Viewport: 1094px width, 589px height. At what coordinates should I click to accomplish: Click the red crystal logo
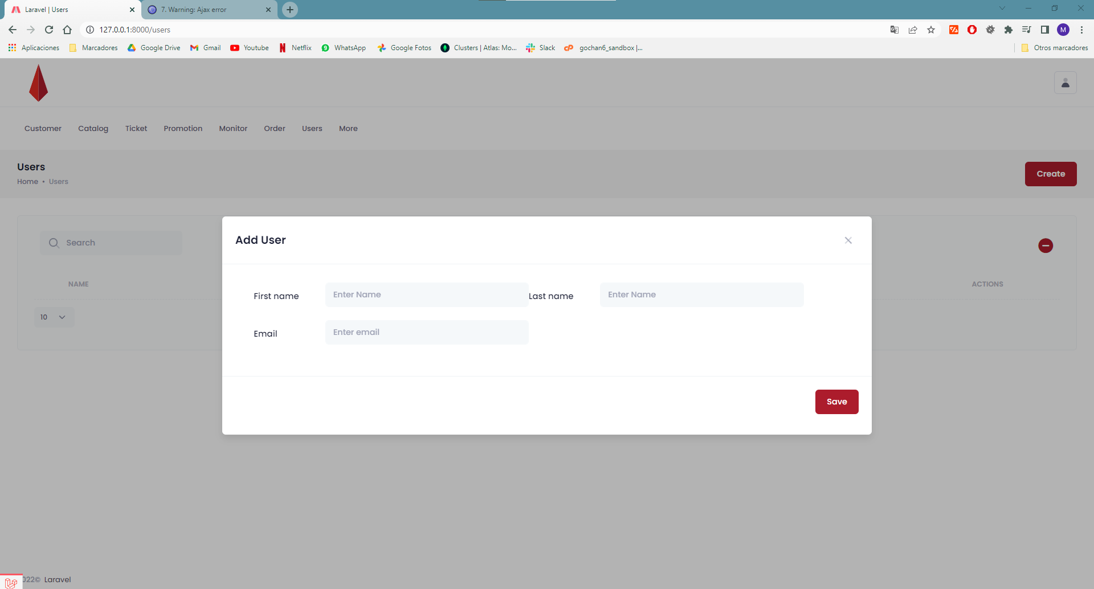click(38, 83)
